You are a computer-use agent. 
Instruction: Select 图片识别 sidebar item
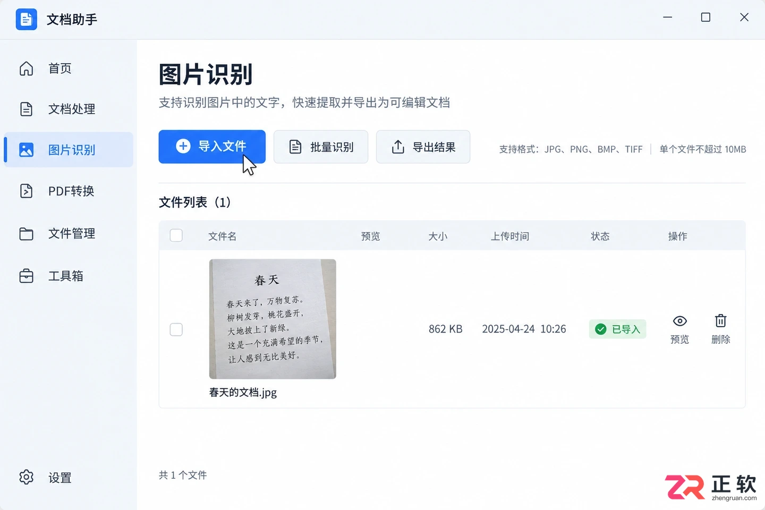click(68, 150)
